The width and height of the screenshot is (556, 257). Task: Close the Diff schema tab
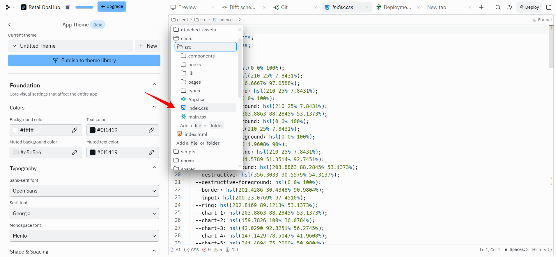264,8
